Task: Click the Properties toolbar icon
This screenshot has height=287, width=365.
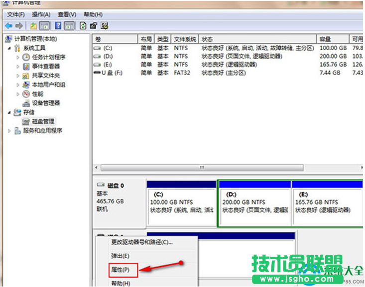Action: 93,26
